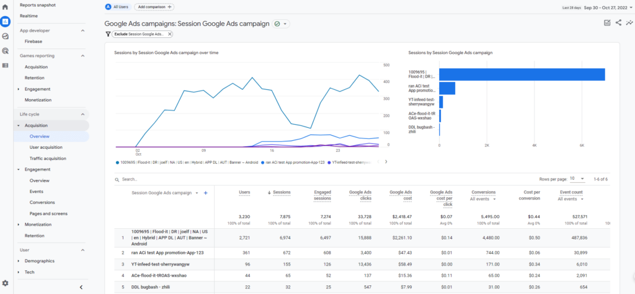
Task: Collapse the Life cycle section
Action: tap(82, 115)
